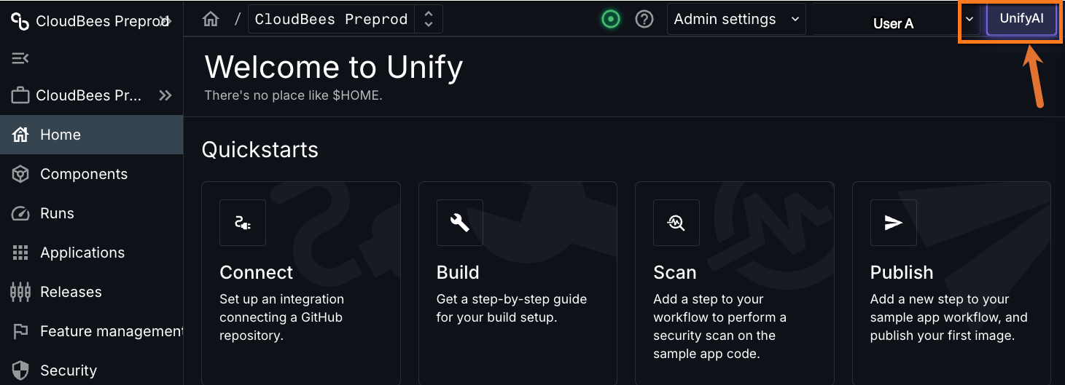Open the help question mark icon
The height and width of the screenshot is (385, 1065).
[644, 19]
